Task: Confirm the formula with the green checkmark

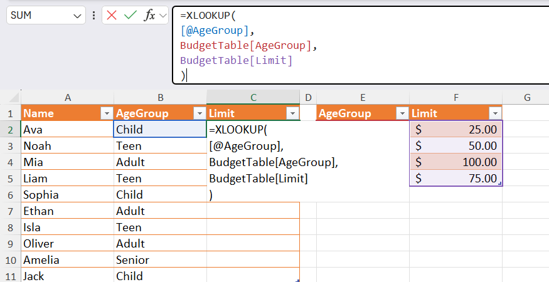Action: 131,16
